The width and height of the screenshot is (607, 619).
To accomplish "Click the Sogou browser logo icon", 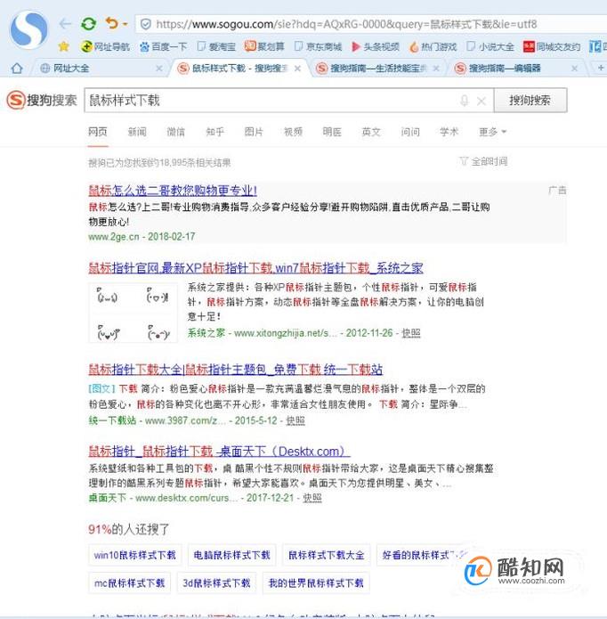I will point(28,29).
